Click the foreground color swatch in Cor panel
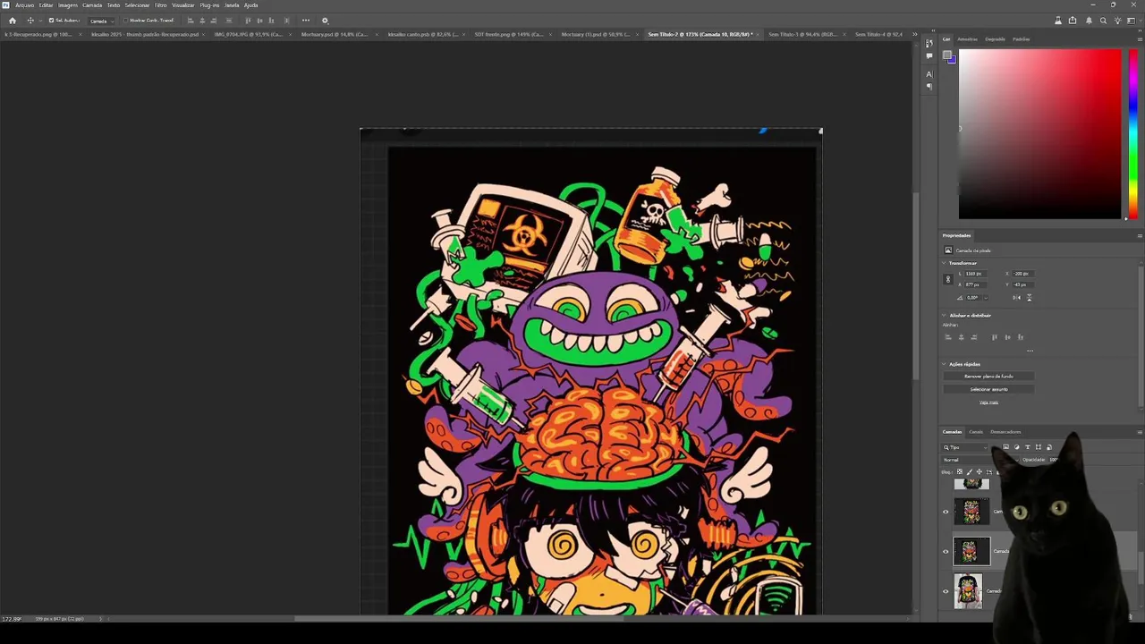The image size is (1145, 644). (x=947, y=55)
